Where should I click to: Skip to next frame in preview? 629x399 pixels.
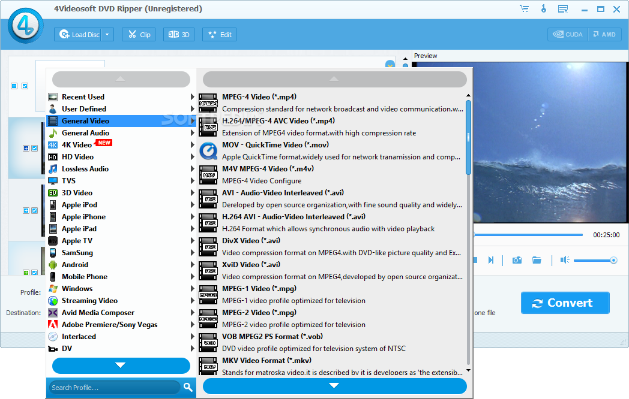point(490,261)
